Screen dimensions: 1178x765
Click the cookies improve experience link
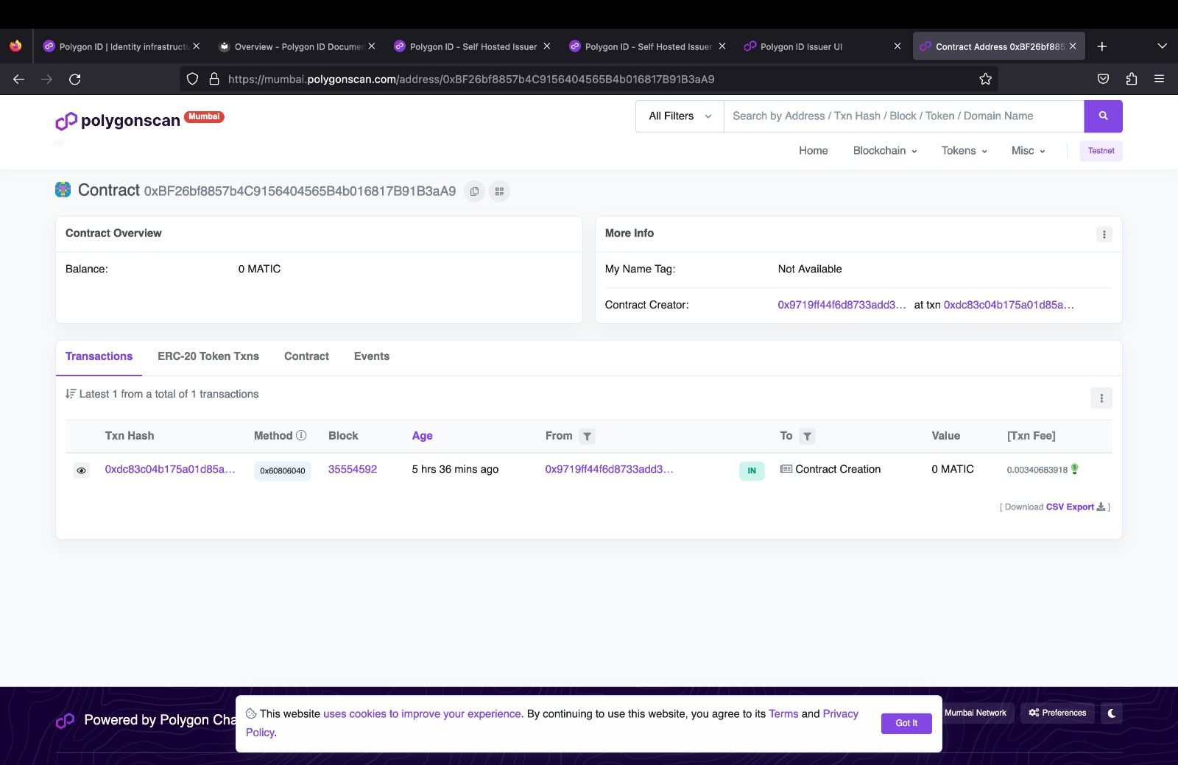coord(422,714)
